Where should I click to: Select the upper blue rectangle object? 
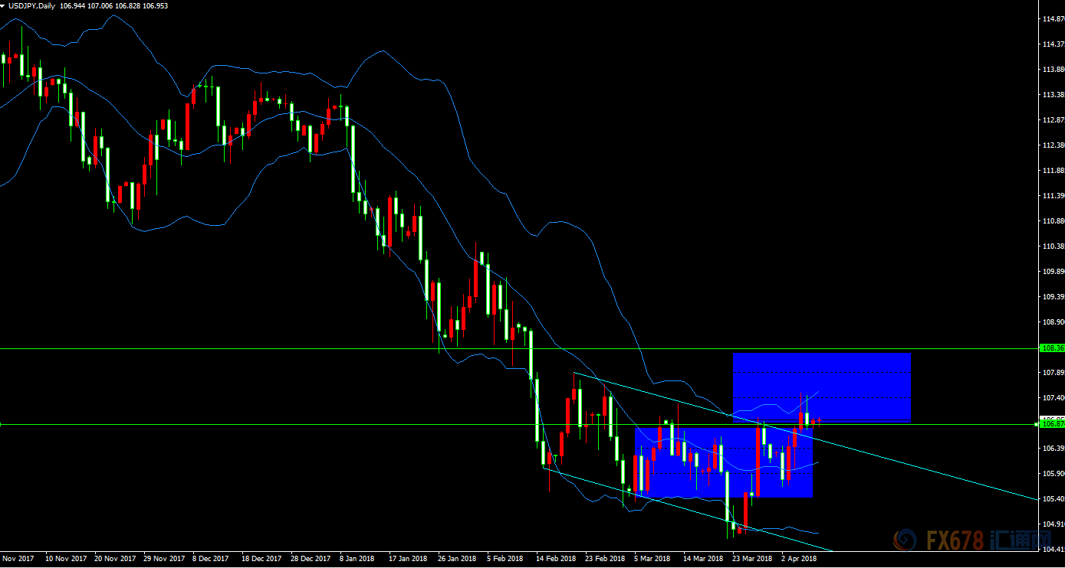pos(821,387)
